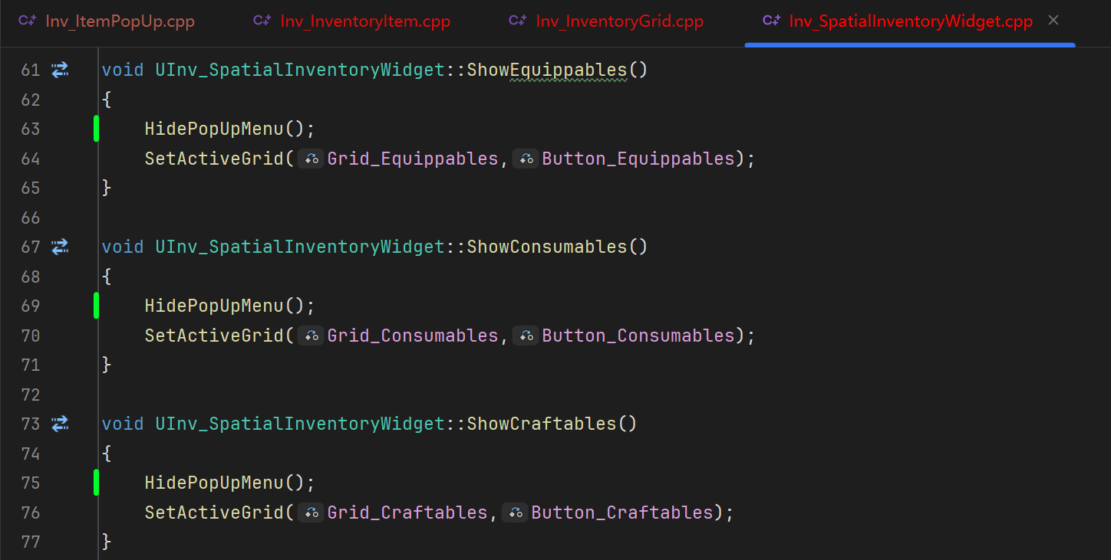Click the blueprint hint icon before Button_Equippables
This screenshot has height=560, width=1111.
(x=526, y=159)
